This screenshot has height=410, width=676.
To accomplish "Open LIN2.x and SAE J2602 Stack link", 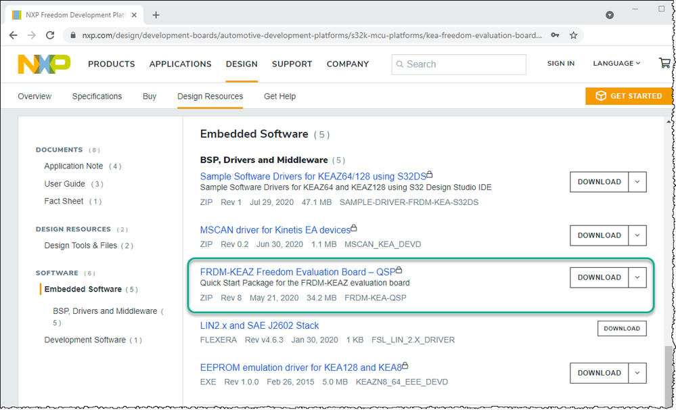I will (x=259, y=325).
